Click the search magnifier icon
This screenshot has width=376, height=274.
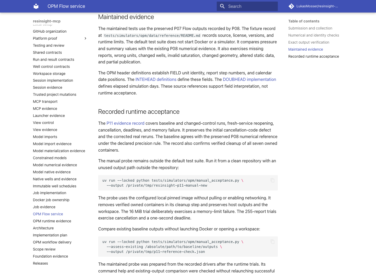222,6
